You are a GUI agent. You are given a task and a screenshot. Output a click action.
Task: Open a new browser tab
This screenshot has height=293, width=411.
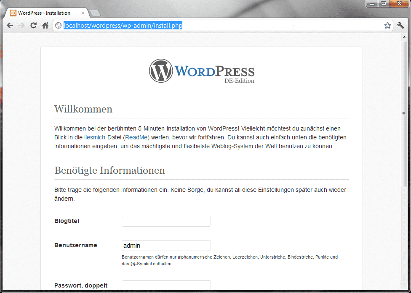click(x=95, y=13)
